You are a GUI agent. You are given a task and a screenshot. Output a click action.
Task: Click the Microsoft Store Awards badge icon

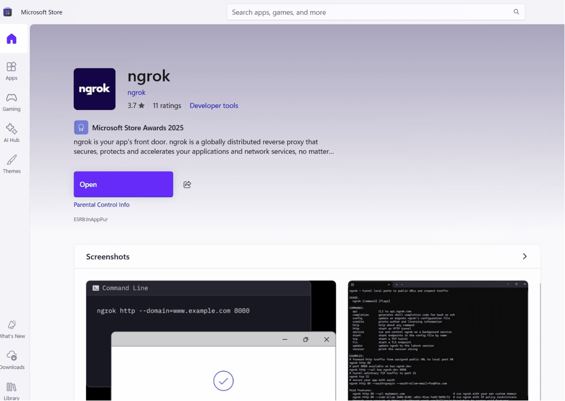coord(81,128)
